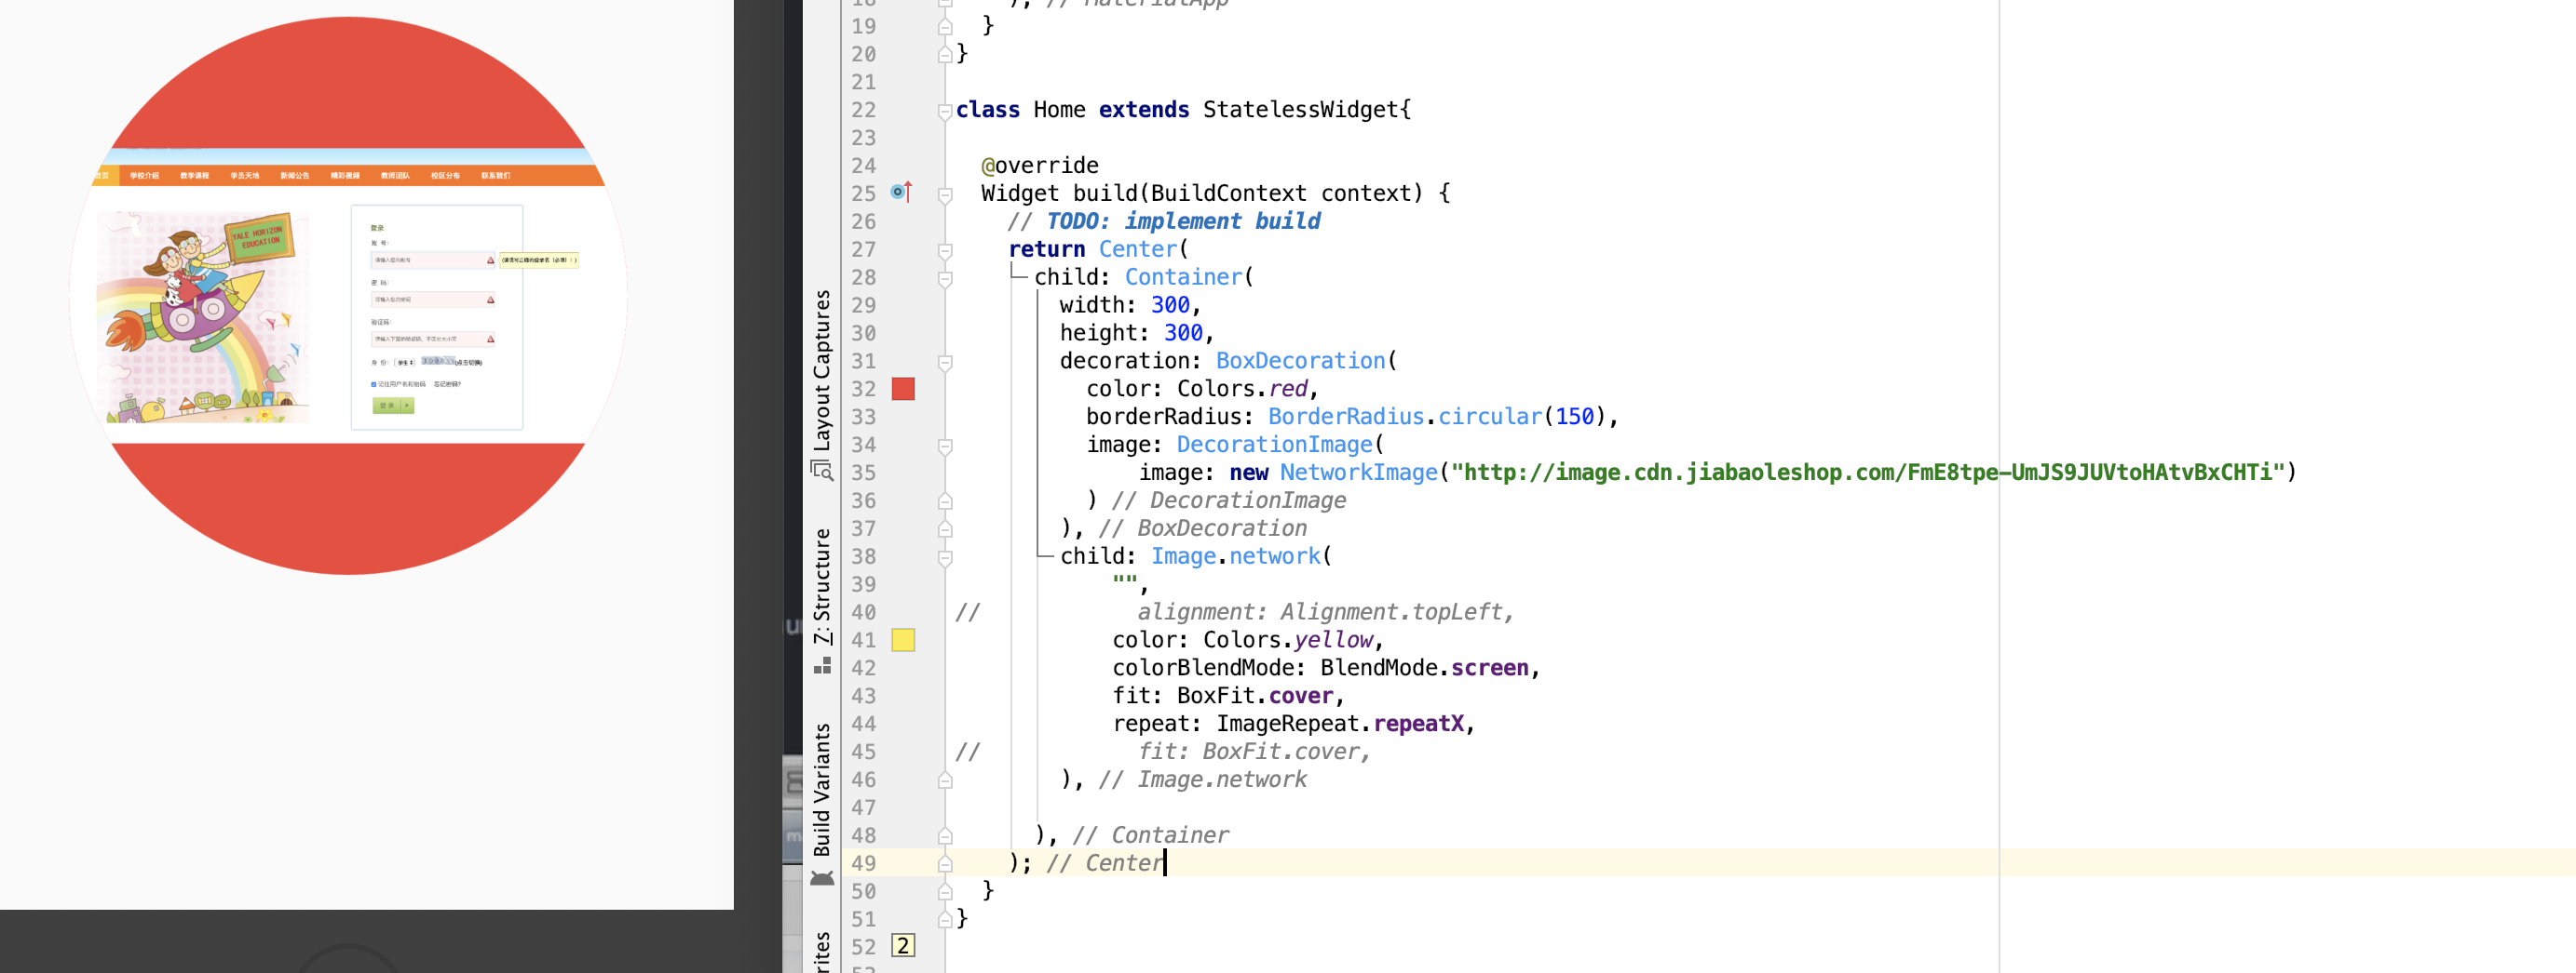
Task: Click 'Image.network' on line 38
Action: 1235,556
